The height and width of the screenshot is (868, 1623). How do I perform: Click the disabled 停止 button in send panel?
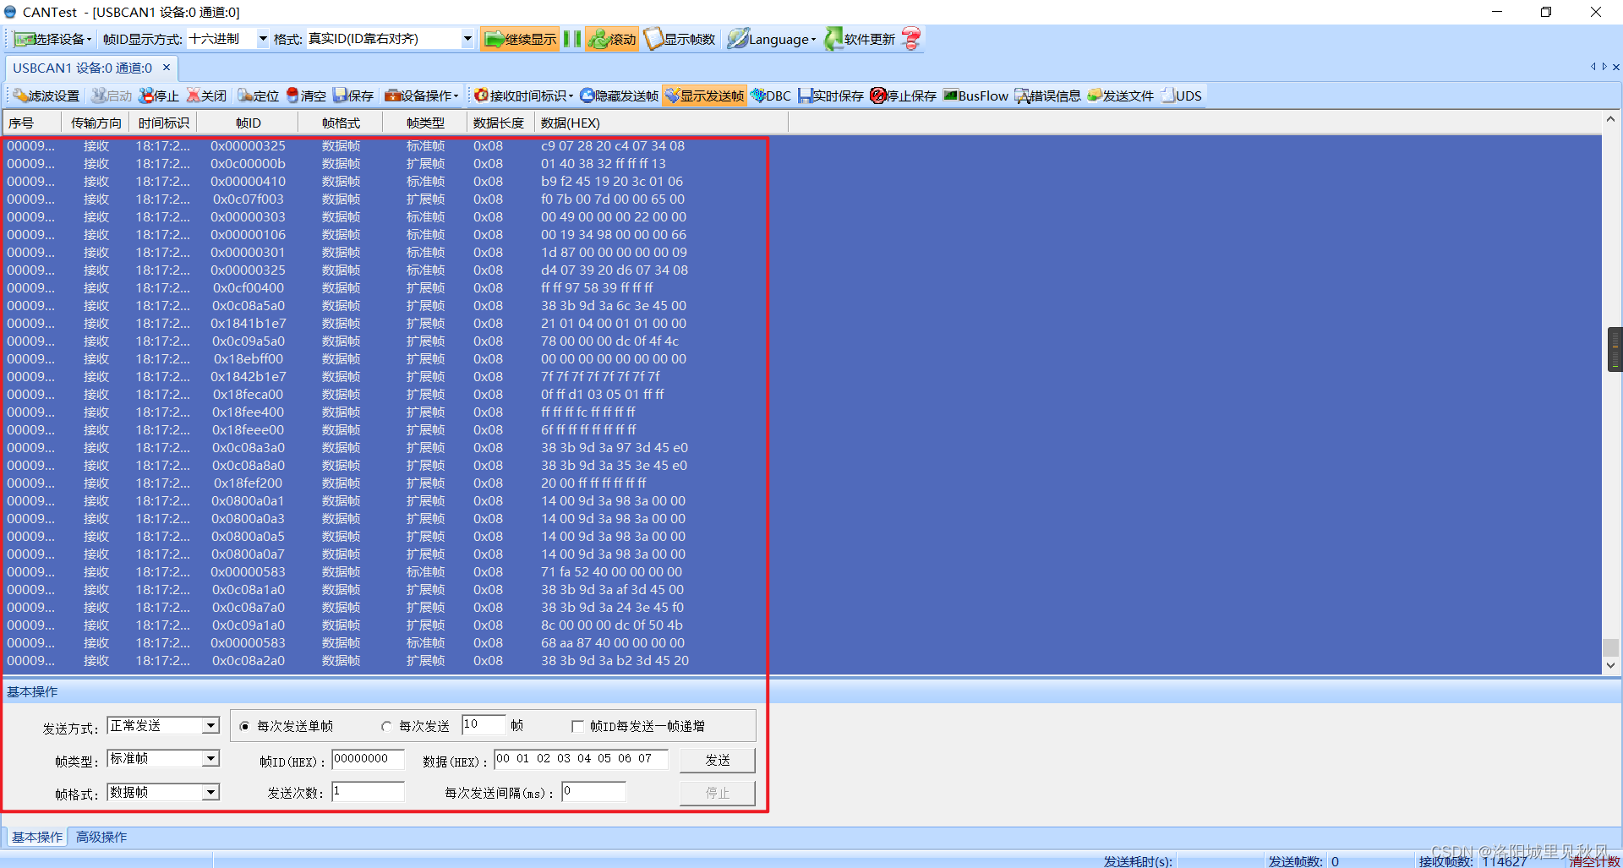click(718, 793)
